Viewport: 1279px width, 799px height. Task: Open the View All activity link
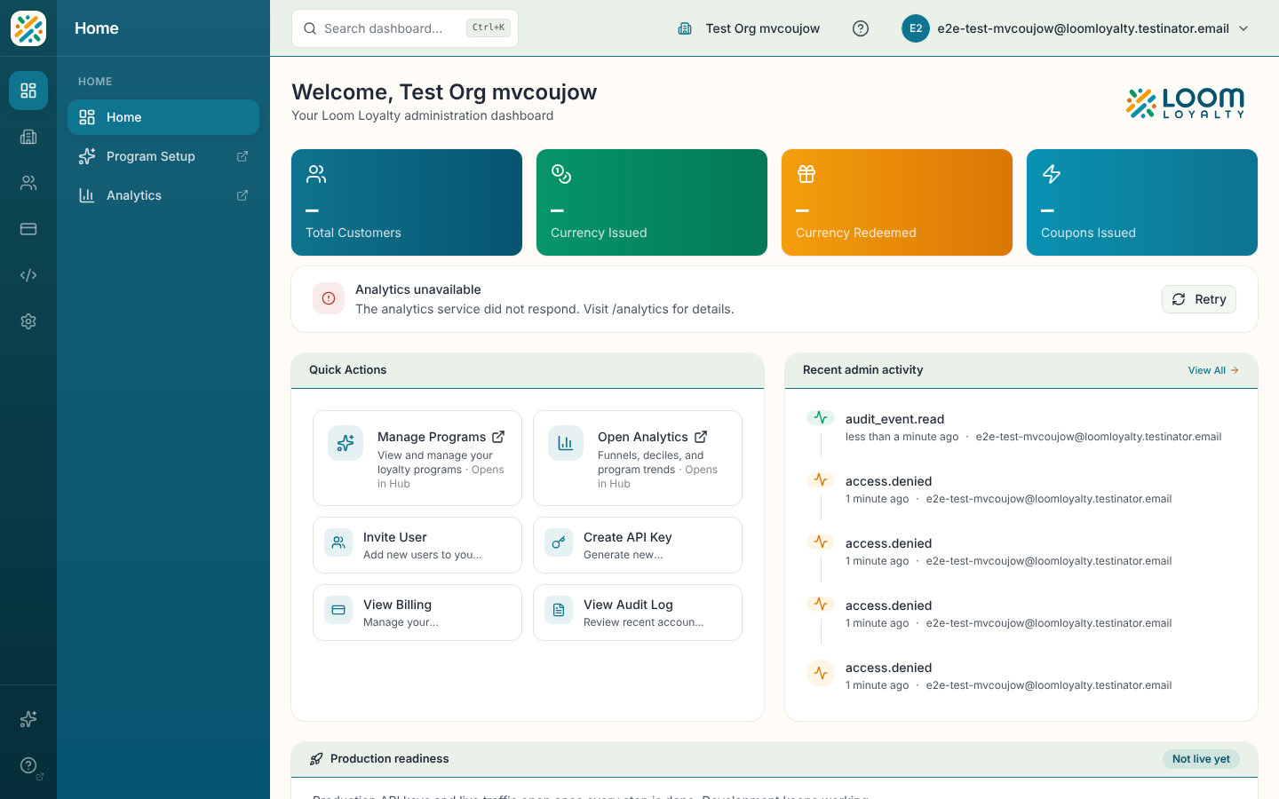[x=1213, y=370]
